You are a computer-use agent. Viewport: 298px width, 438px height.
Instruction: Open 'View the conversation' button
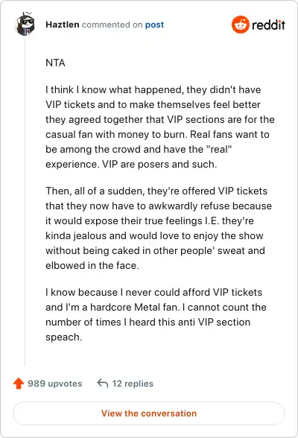(x=149, y=413)
